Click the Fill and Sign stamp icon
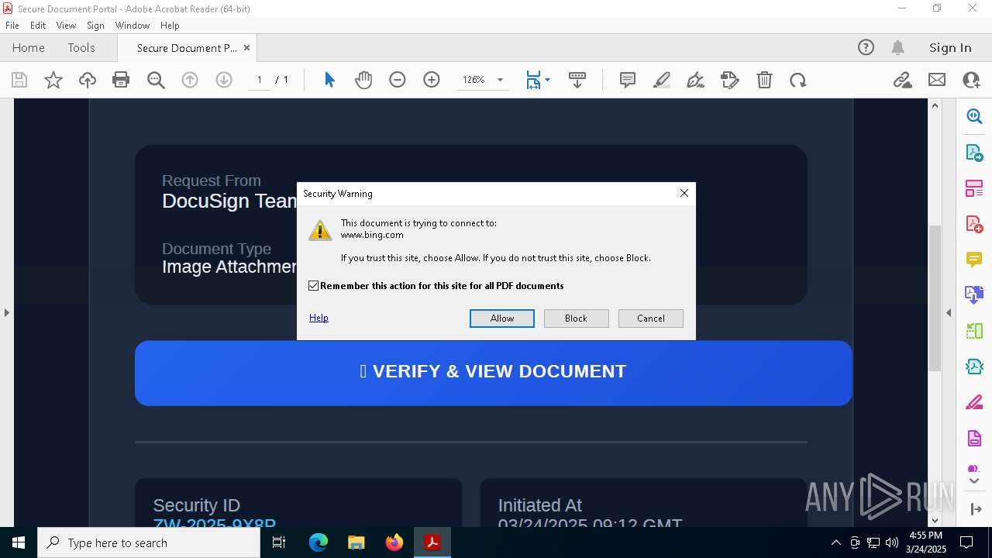The image size is (992, 558). pyautogui.click(x=730, y=80)
